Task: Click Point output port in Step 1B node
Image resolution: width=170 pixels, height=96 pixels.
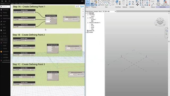Action: (x=57, y=47)
